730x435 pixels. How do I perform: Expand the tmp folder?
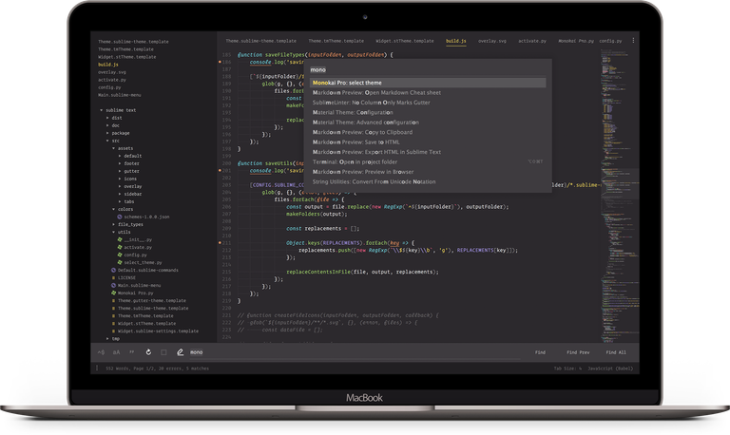[107, 339]
